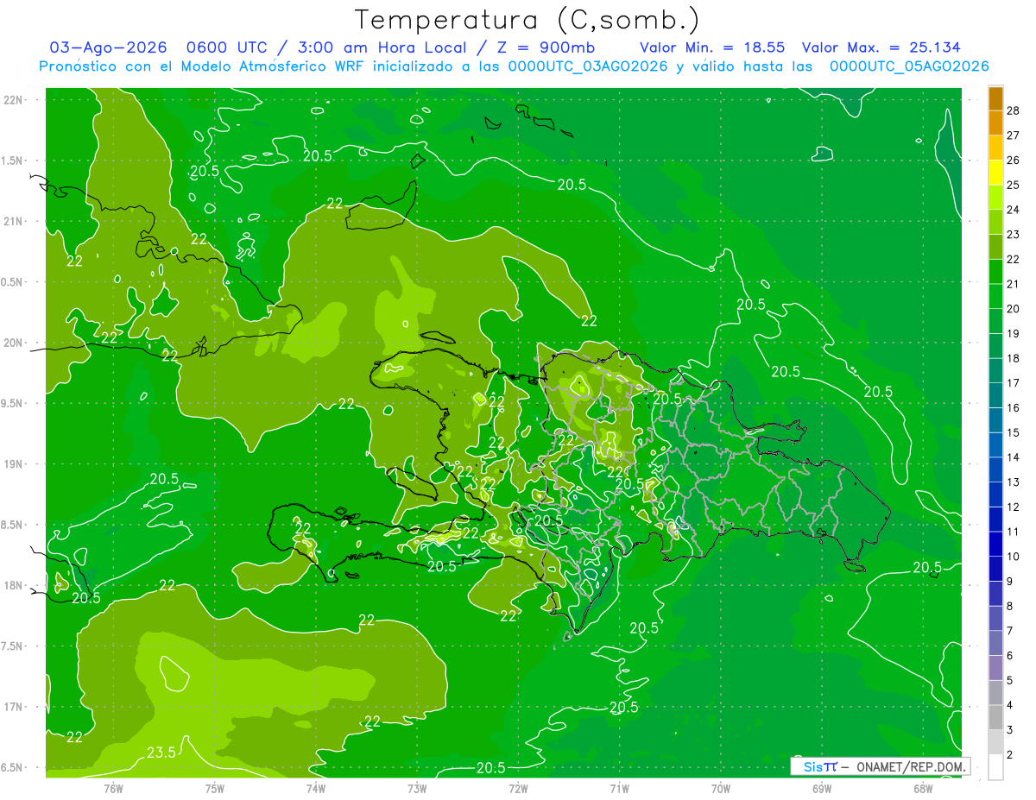The width and height of the screenshot is (1036, 800).
Task: Select the '0000UTC_05AGO2026' valid-until timestamp
Action: (909, 66)
